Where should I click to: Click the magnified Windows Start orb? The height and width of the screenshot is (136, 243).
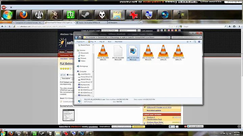pos(7,15)
